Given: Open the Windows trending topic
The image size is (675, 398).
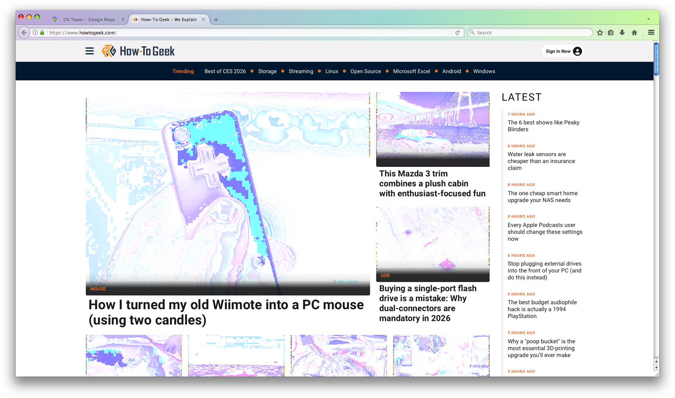Looking at the screenshot, I should pos(484,71).
